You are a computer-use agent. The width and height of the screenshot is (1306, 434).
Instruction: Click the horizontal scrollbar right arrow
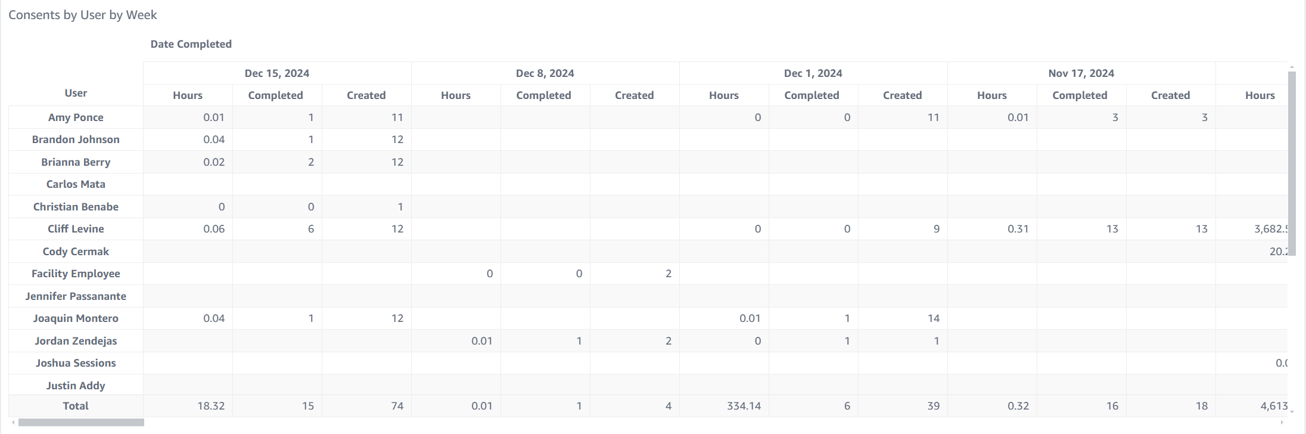pyautogui.click(x=1282, y=423)
